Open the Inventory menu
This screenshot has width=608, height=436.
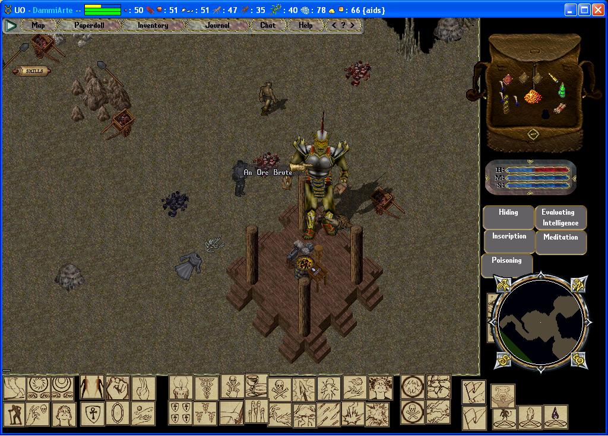click(x=153, y=25)
